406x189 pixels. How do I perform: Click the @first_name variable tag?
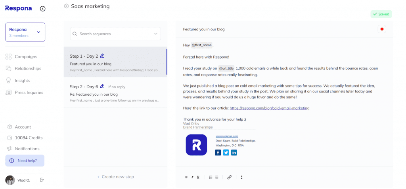tap(202, 45)
